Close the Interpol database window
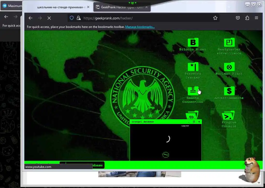 (x=199, y=122)
